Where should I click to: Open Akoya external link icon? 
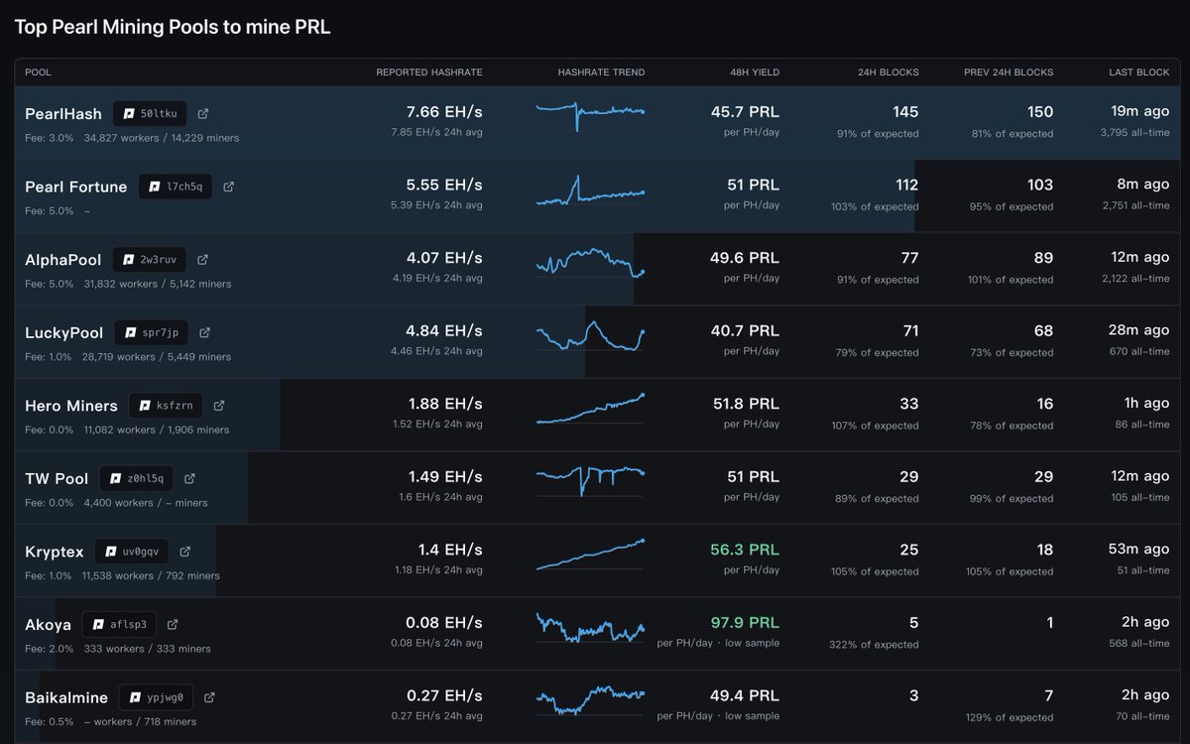[x=173, y=624]
